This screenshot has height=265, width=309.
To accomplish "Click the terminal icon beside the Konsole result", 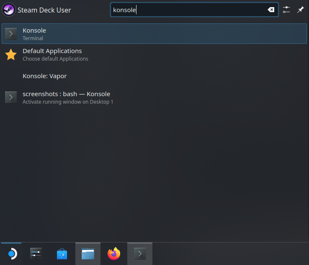I will 11,34.
